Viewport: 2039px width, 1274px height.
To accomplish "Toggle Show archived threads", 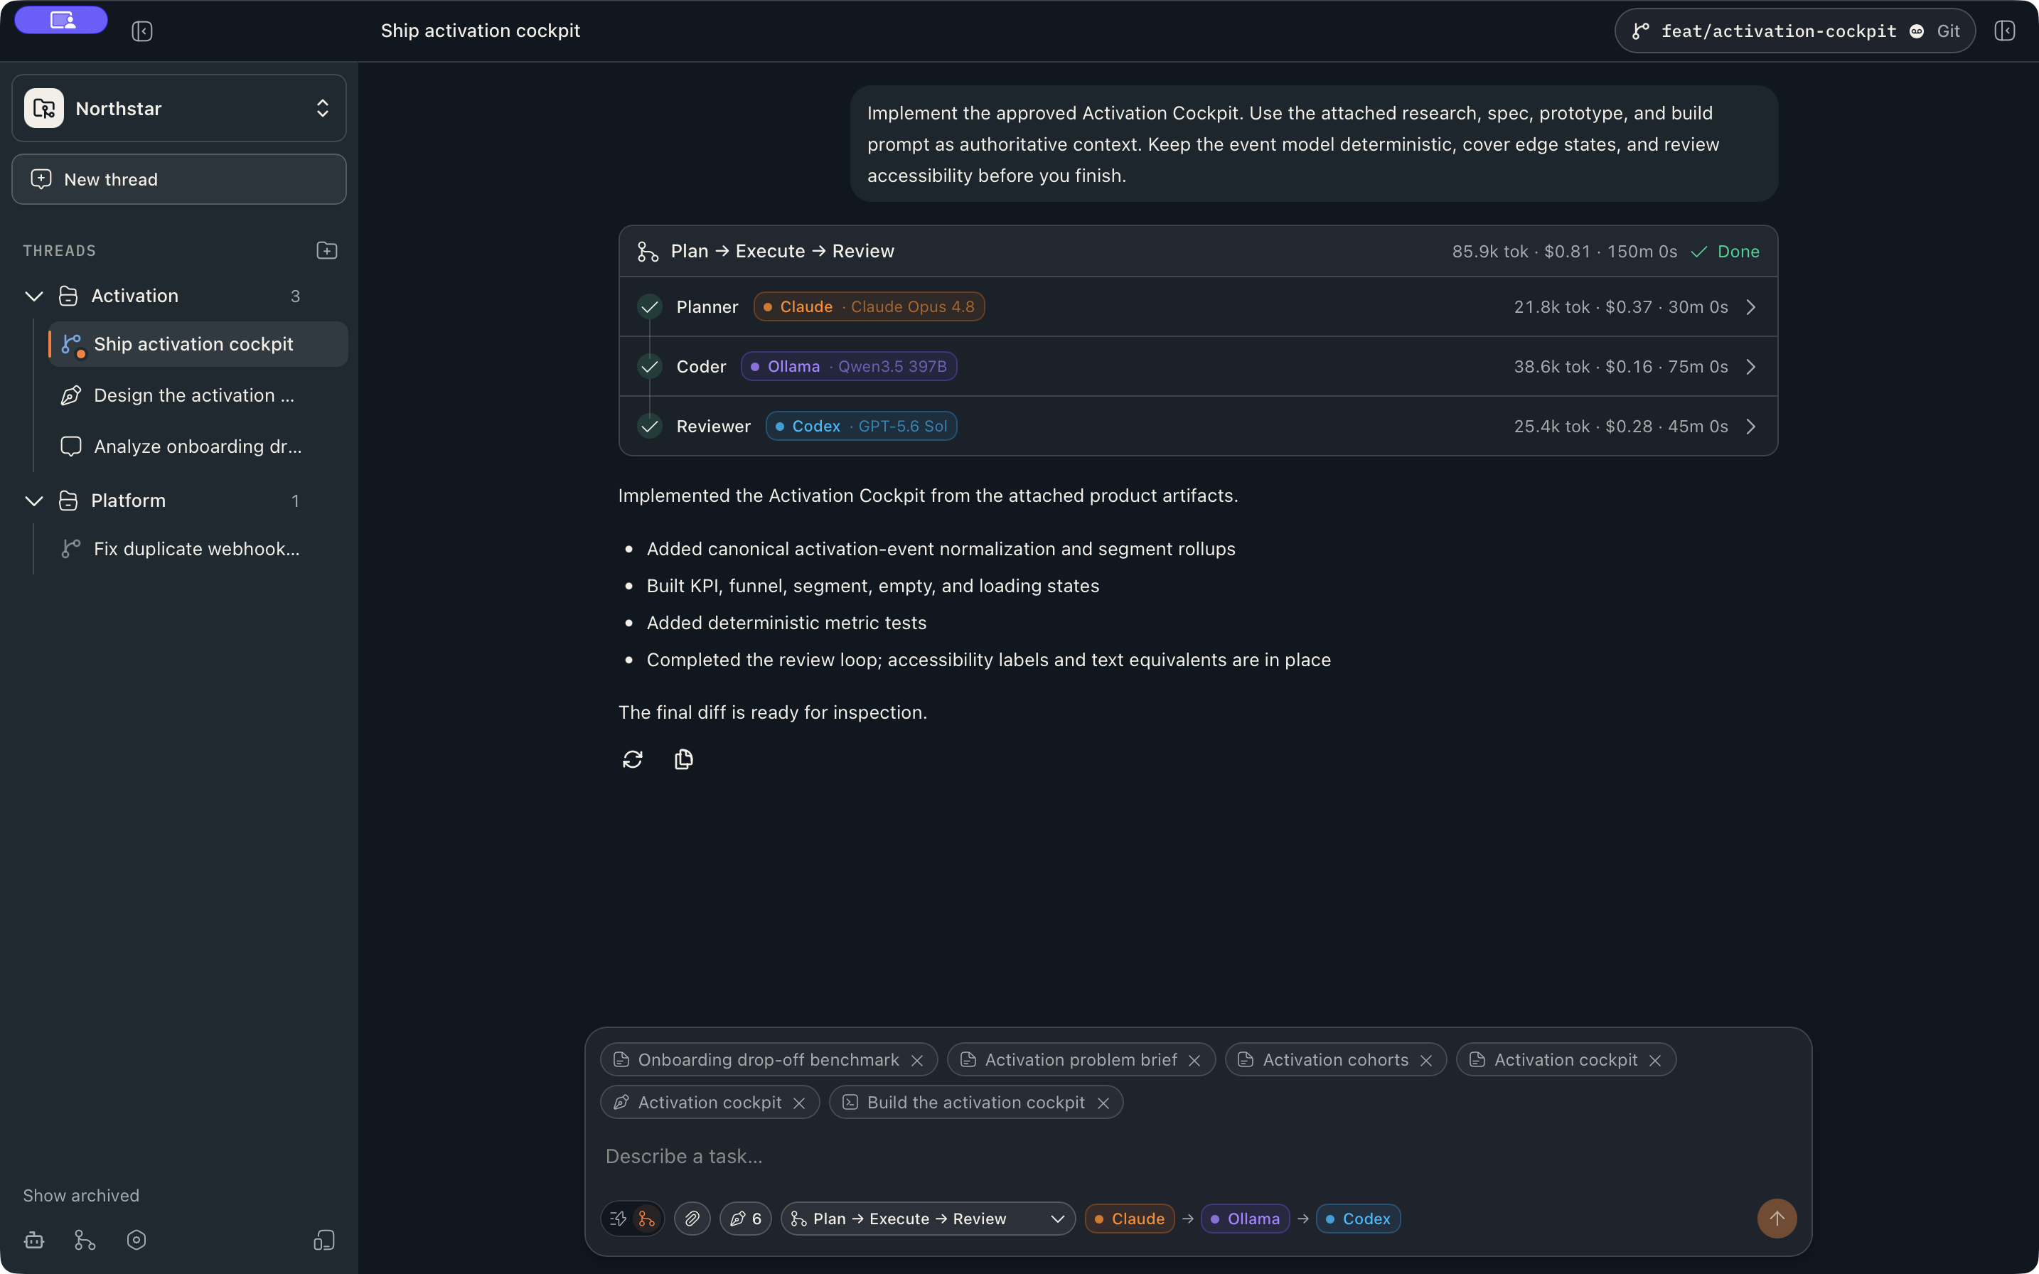I will click(81, 1196).
